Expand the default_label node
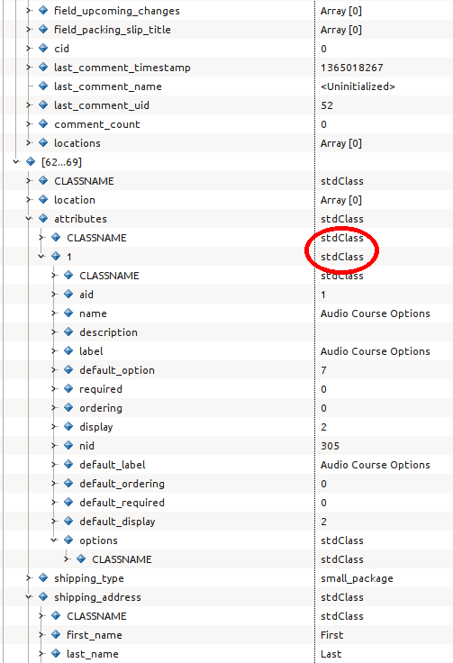This screenshot has width=453, height=663. 54,464
